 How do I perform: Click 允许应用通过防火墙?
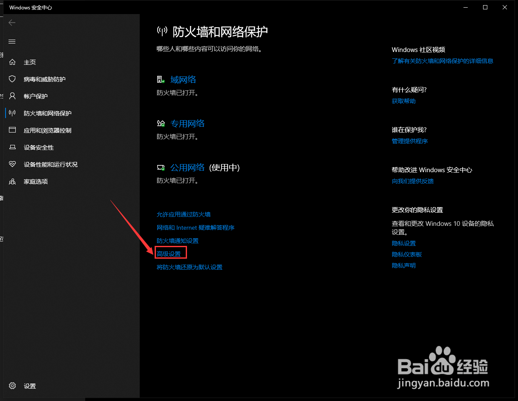coord(184,214)
